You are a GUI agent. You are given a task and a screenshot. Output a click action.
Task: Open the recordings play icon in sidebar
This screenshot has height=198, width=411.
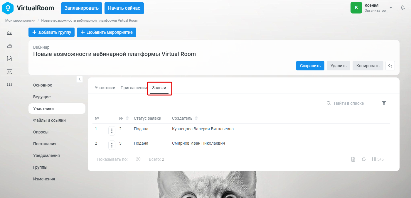click(9, 72)
